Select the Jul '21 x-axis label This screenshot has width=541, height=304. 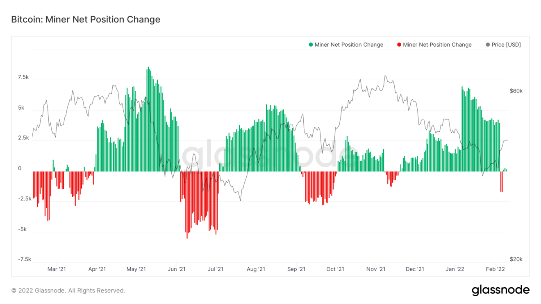click(x=216, y=269)
